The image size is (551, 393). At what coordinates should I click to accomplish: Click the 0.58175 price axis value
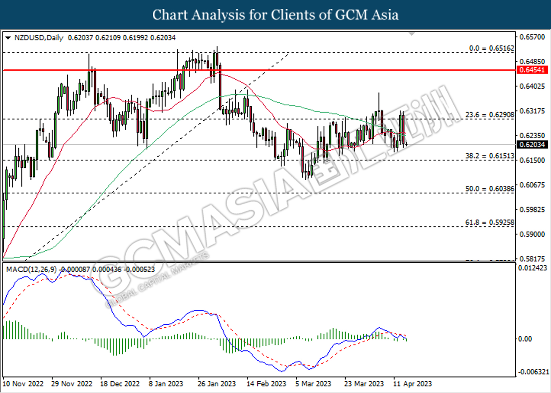[532, 259]
